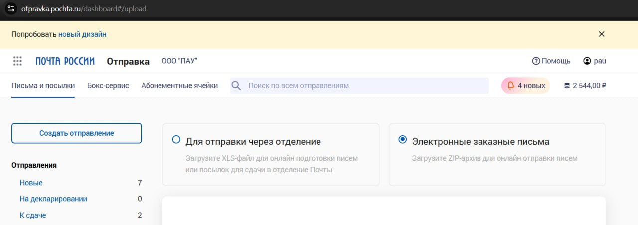Follow the новый дизайн link
The height and width of the screenshot is (225, 638).
(82, 34)
